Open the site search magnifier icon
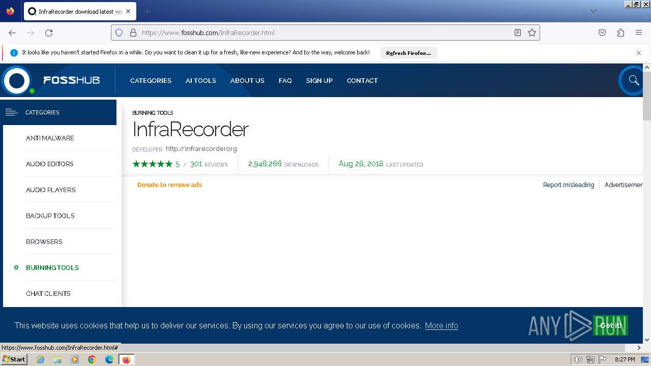This screenshot has width=651, height=366. tap(633, 80)
